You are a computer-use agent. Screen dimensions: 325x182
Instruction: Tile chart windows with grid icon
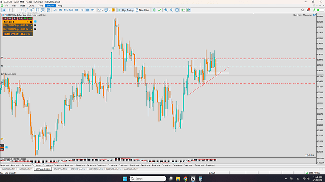tap(177, 10)
